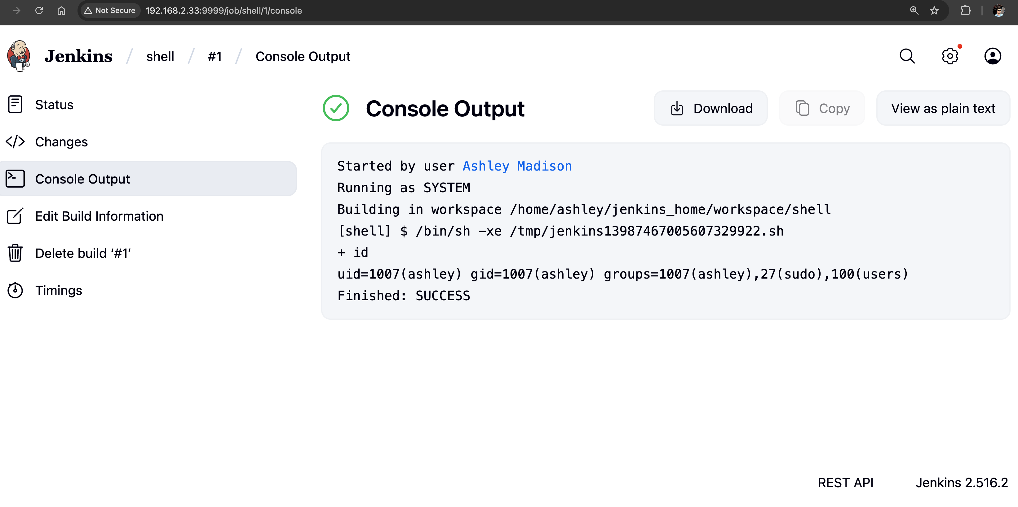Click the browser reload icon

click(39, 11)
